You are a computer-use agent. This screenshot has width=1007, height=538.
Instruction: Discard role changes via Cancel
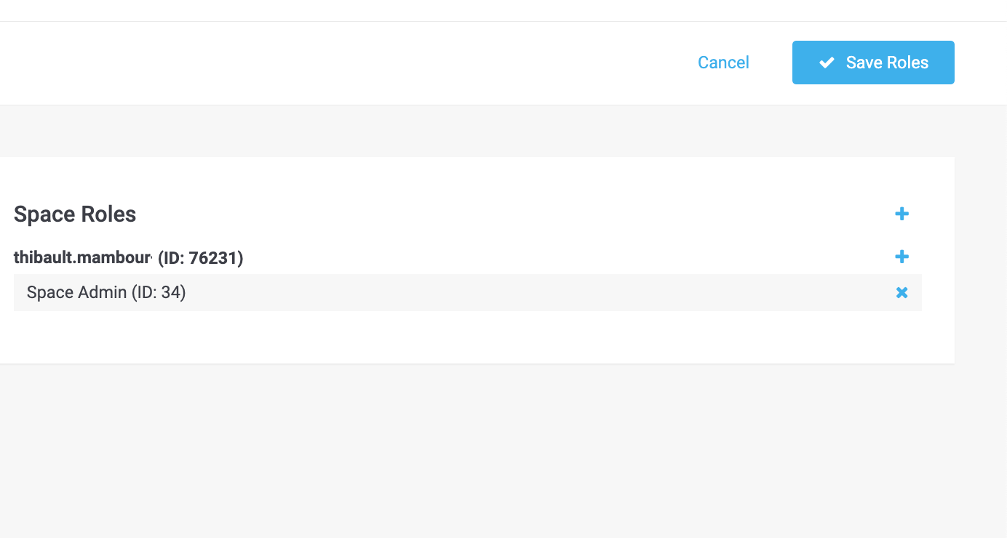723,63
